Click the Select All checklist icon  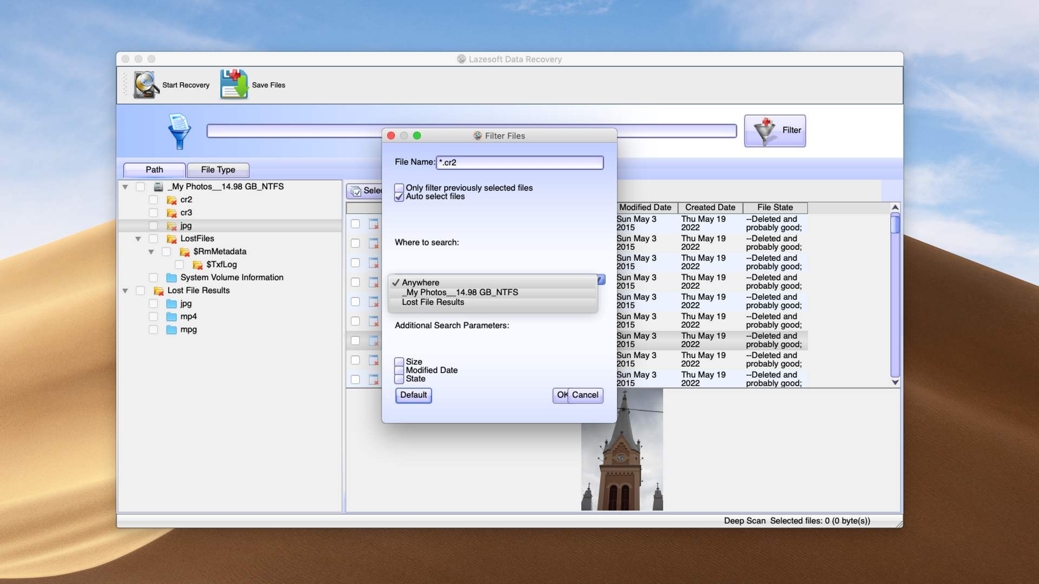[356, 191]
